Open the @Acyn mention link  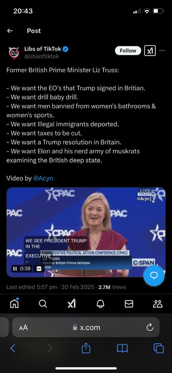point(43,178)
